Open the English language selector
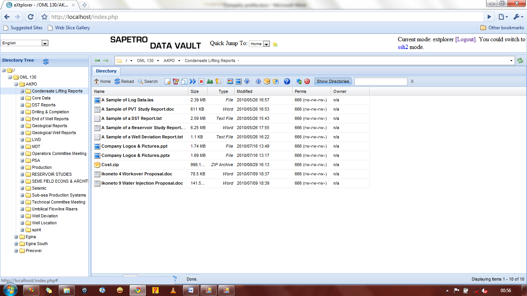Screen dimensions: 527x296 tap(25, 43)
